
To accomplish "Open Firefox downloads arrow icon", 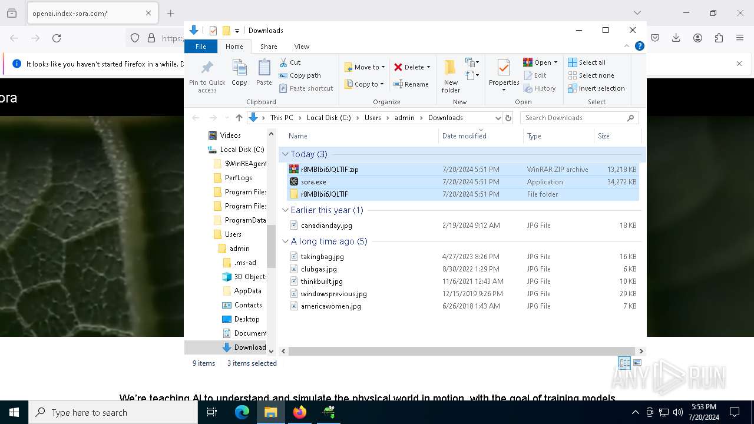I will [676, 38].
